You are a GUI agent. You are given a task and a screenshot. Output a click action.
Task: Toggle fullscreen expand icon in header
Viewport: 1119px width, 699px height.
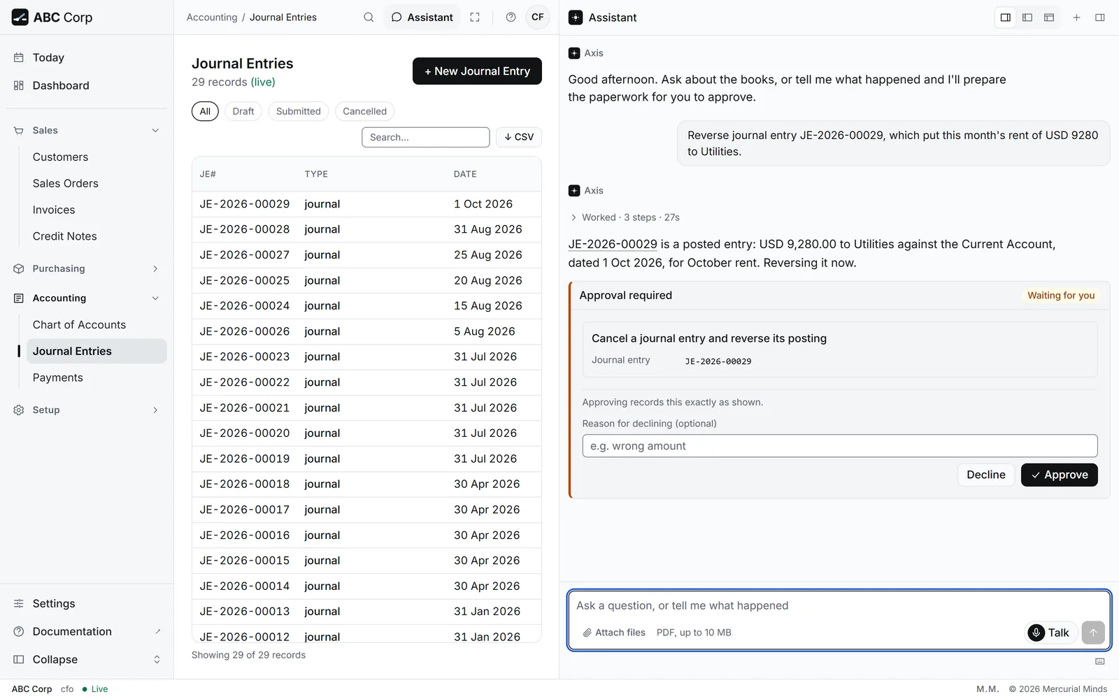[x=475, y=17]
